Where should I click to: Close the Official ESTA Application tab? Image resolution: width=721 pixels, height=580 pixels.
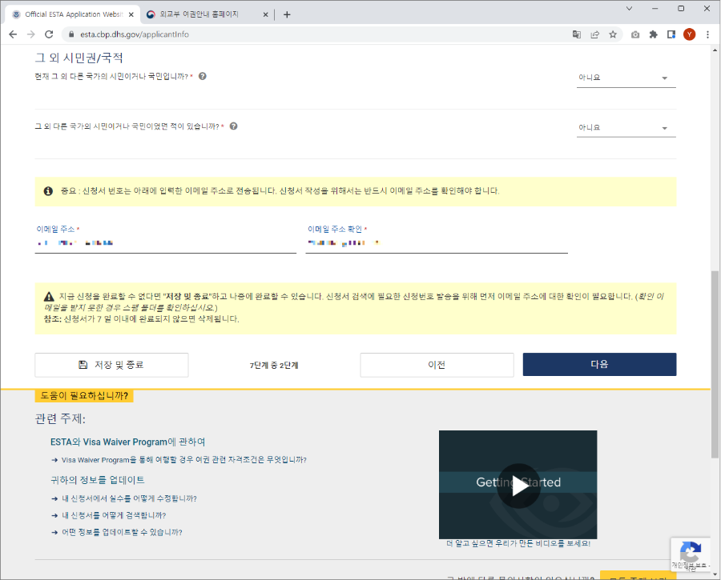tap(131, 14)
